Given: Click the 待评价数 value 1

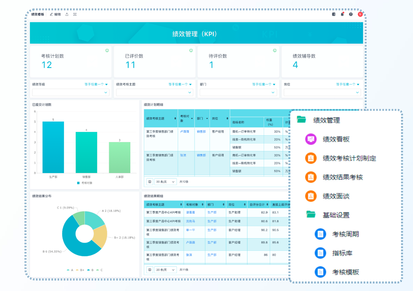Looking at the screenshot, I should click(x=211, y=65).
